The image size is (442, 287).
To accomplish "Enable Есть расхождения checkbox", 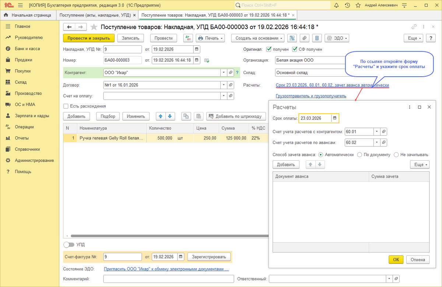I will click(x=66, y=106).
